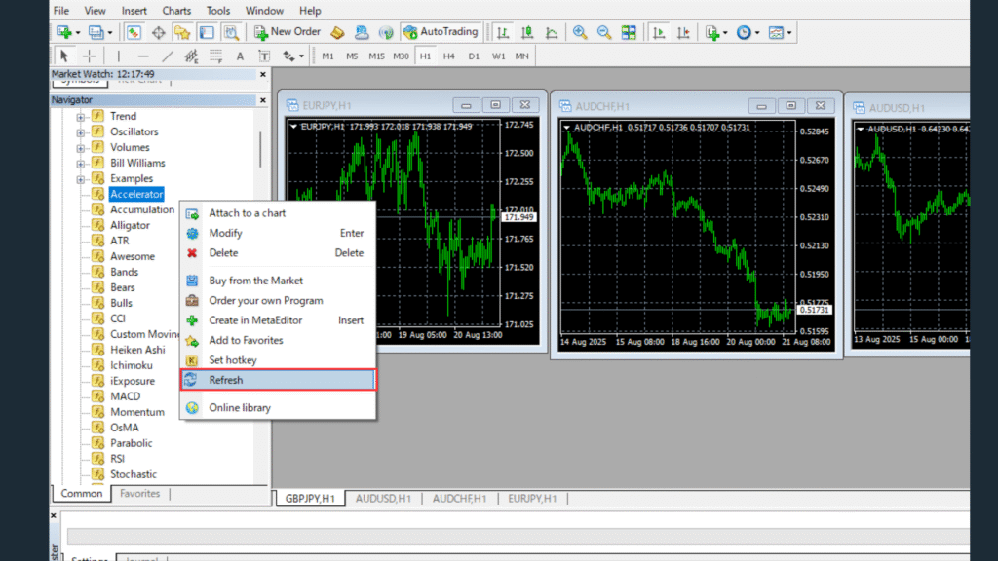
Task: Toggle the Navigator panel button
Action: (182, 32)
